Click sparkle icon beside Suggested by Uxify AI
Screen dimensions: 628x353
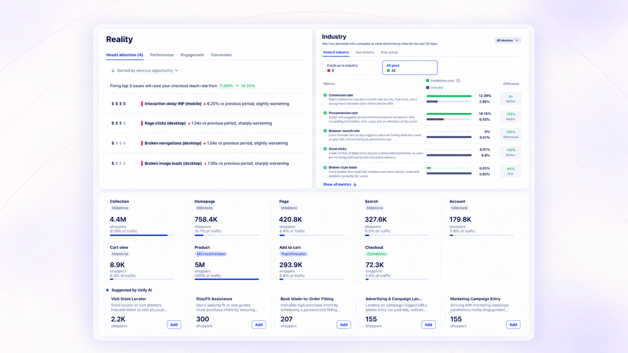click(x=108, y=290)
